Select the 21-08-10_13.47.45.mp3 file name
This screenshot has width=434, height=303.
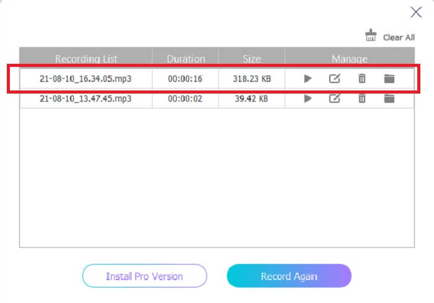click(x=86, y=99)
